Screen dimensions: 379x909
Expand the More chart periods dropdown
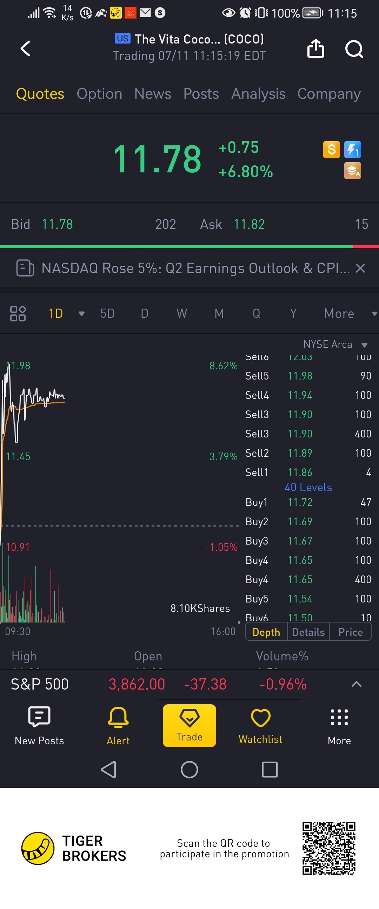point(374,313)
